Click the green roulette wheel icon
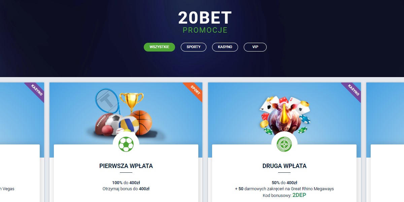The width and height of the screenshot is (404, 202). [x=284, y=144]
